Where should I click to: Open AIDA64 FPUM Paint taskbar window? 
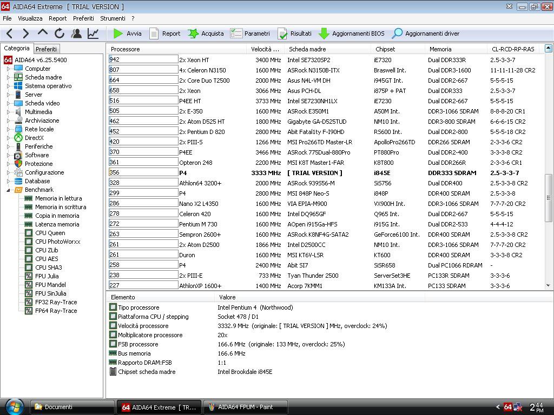(245, 407)
